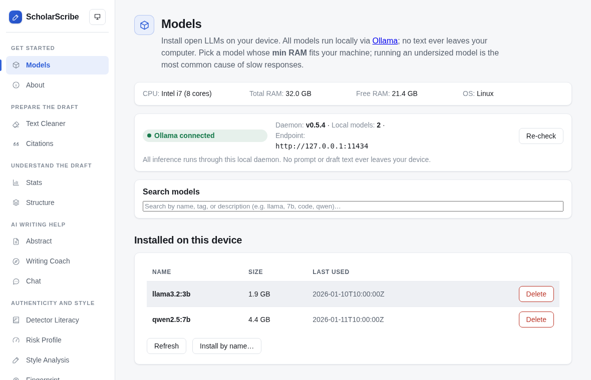This screenshot has height=380, width=591.
Task: Click the compass icon for Writing Coach
Action: coord(16,261)
